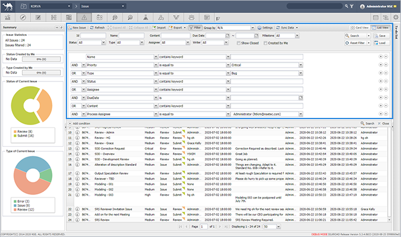Click the global filter funnel icon
Image resolution: width=401 pixels, height=237 pixels.
(x=352, y=6)
